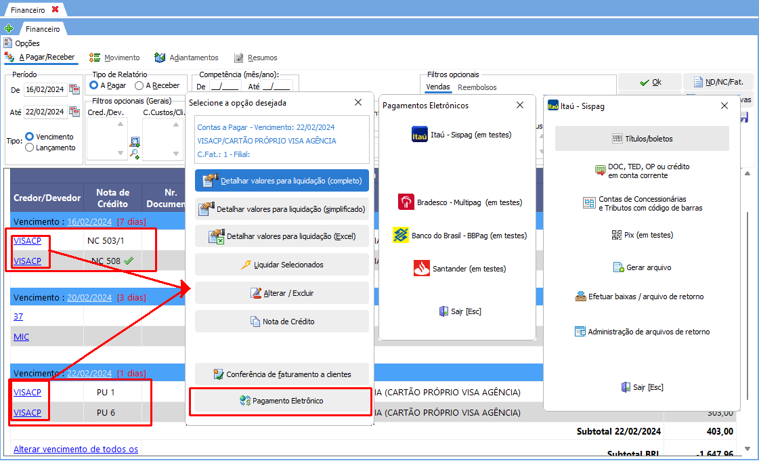759x461 pixels.
Task: Open the MIC creditor link
Action: click(x=21, y=336)
